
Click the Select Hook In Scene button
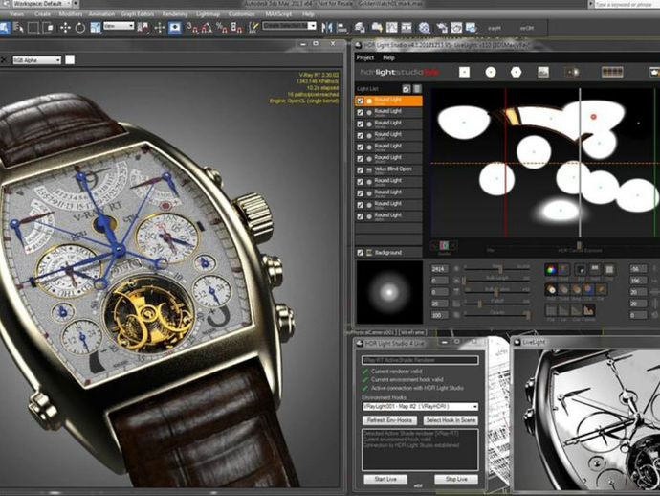pos(451,420)
